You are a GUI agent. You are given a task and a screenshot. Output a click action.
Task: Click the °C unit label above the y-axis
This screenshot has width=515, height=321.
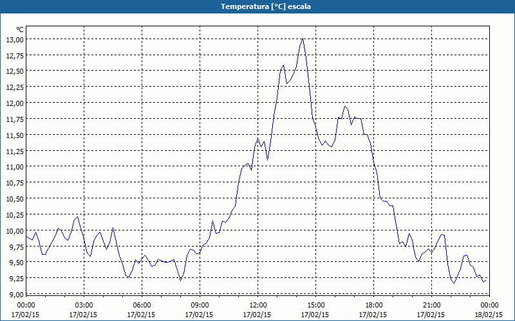(20, 30)
